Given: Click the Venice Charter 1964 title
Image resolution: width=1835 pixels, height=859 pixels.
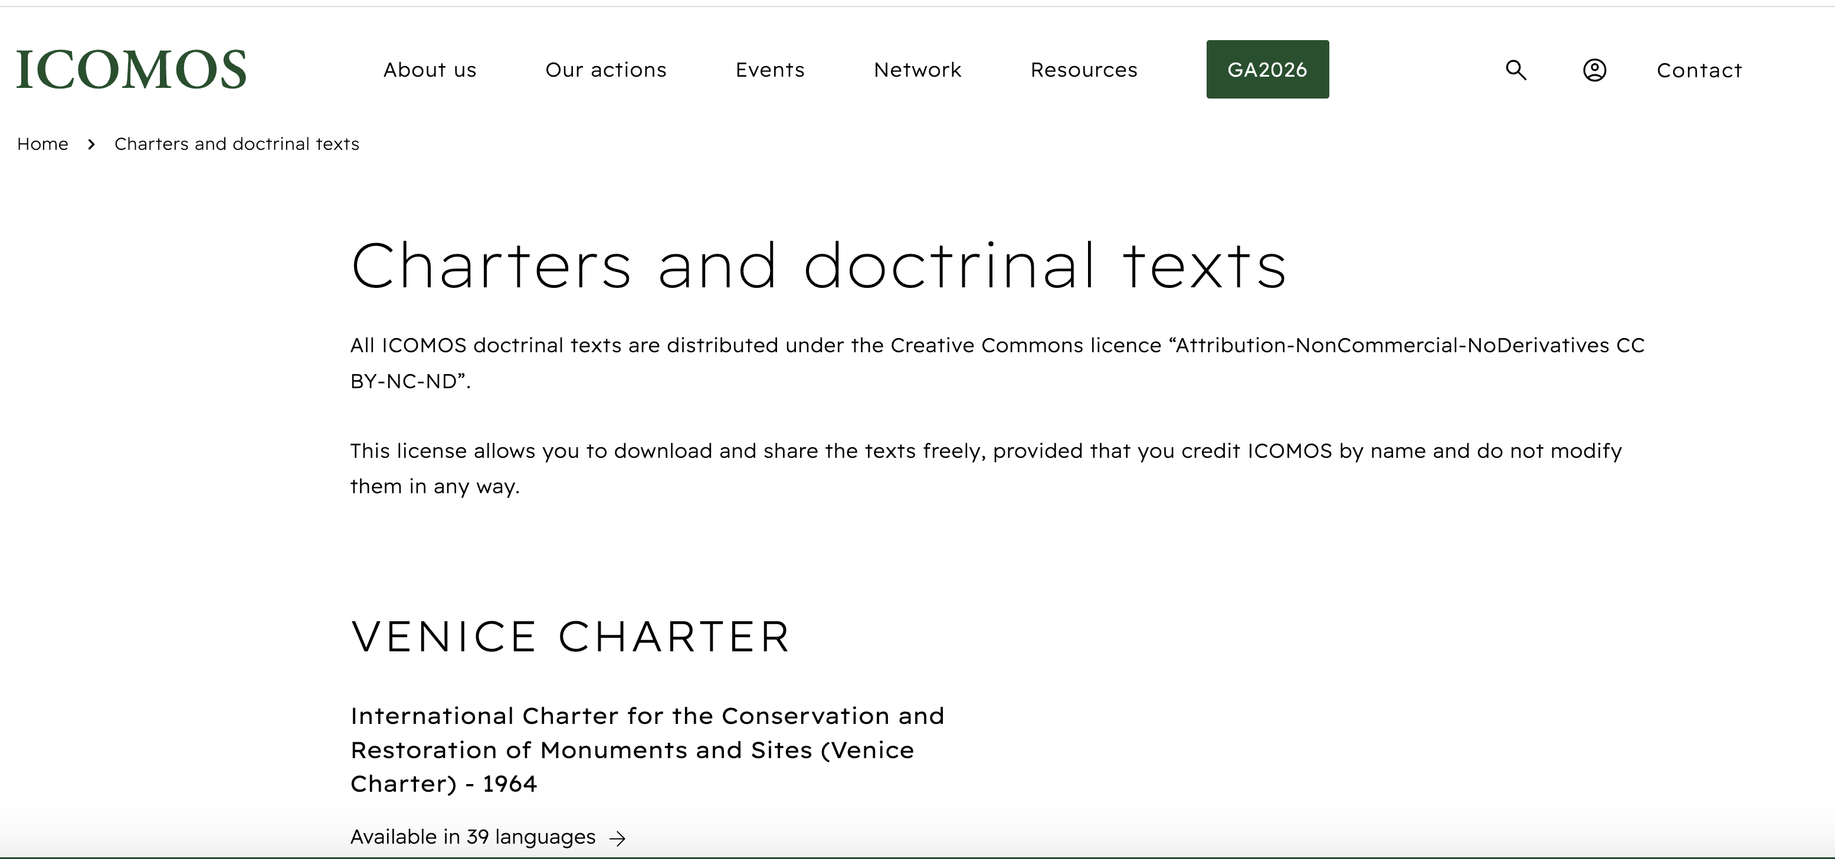Looking at the screenshot, I should click(647, 749).
